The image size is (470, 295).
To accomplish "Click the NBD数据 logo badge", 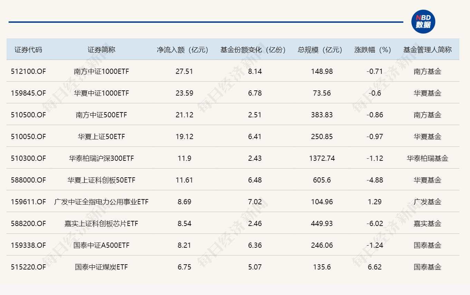I will (423, 22).
